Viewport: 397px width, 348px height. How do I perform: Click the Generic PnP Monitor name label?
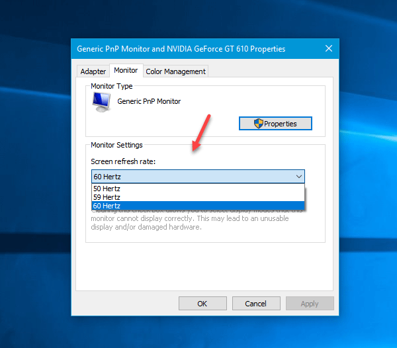tap(149, 101)
